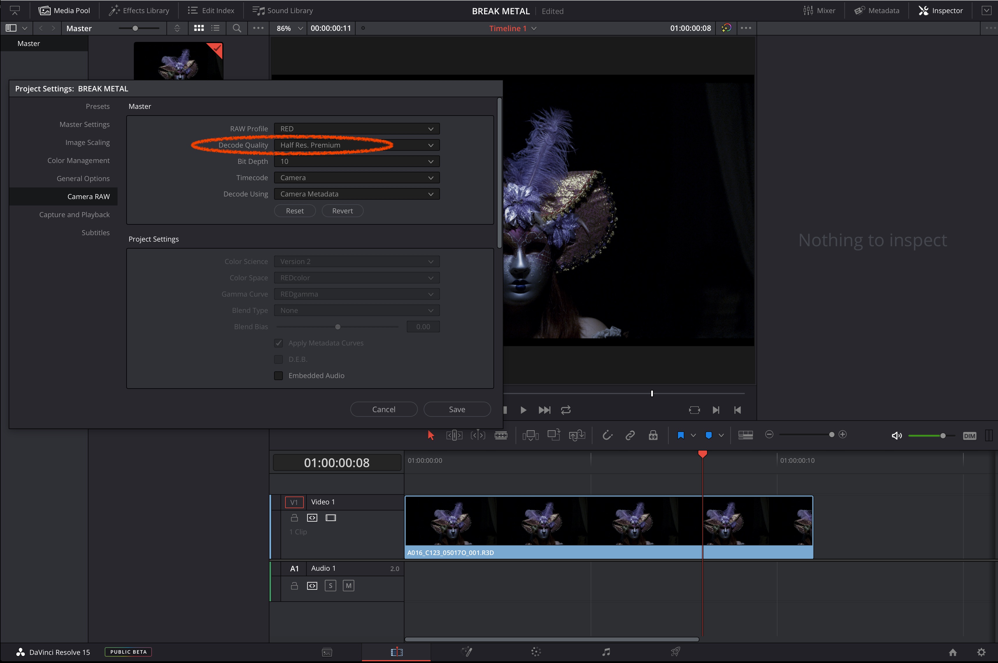Save the Project Settings
Screen dimensions: 998x663
(457, 409)
